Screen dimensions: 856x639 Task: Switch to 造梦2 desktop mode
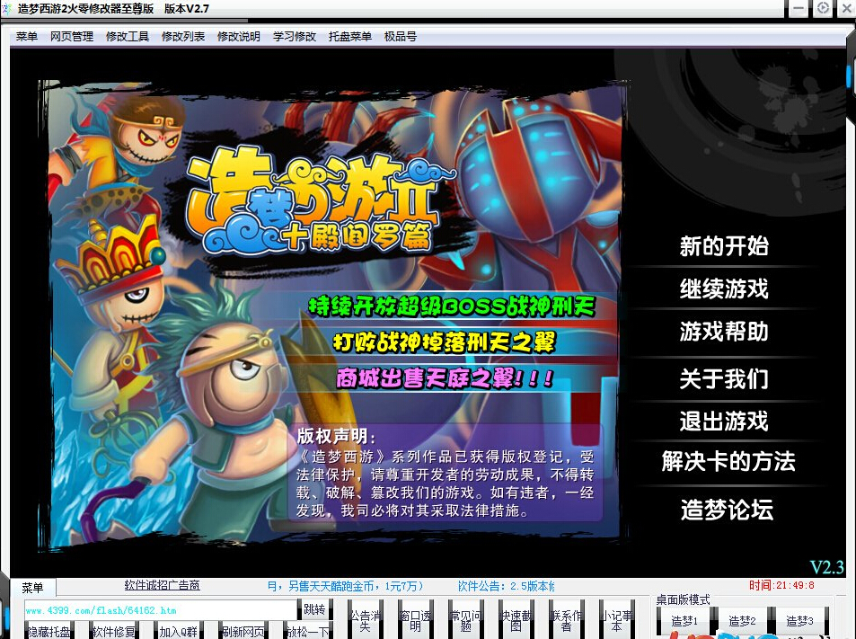[742, 621]
